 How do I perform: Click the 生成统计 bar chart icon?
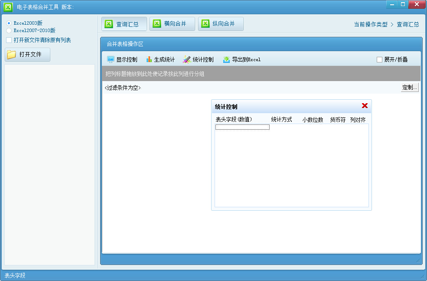149,59
